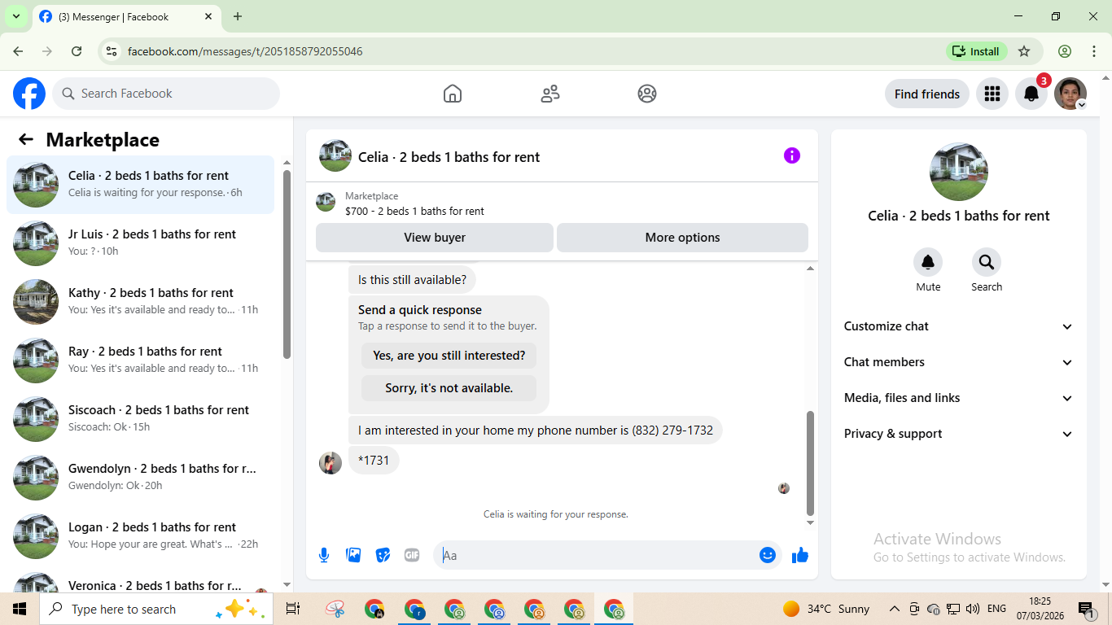
Task: Open the ENG language indicator
Action: tap(996, 609)
